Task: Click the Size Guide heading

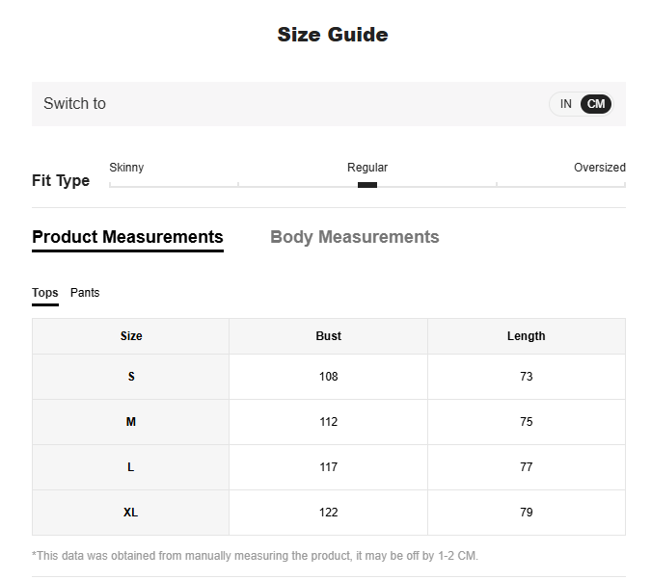Action: point(333,35)
